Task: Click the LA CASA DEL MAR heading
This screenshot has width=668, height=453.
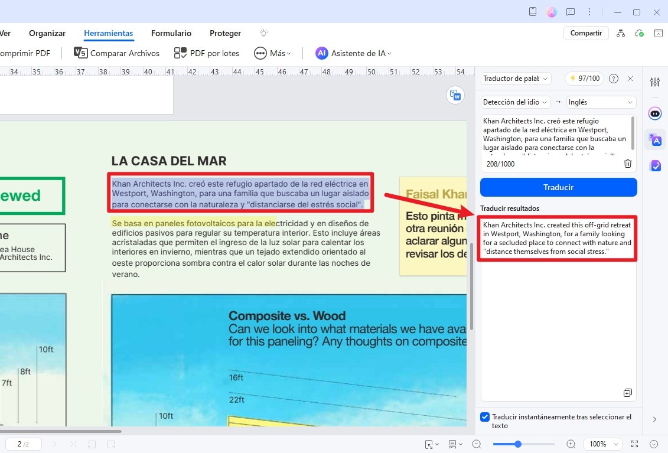Action: (x=169, y=161)
